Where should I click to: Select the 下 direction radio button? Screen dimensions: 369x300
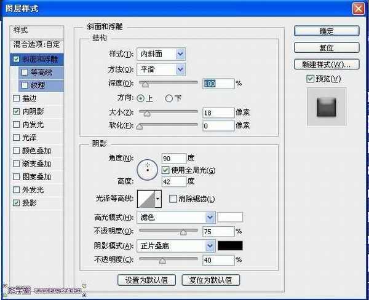pos(170,98)
